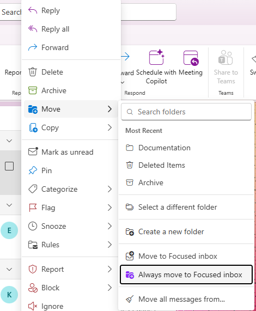Move message to Documentation folder
The height and width of the screenshot is (311, 256).
[x=186, y=148]
